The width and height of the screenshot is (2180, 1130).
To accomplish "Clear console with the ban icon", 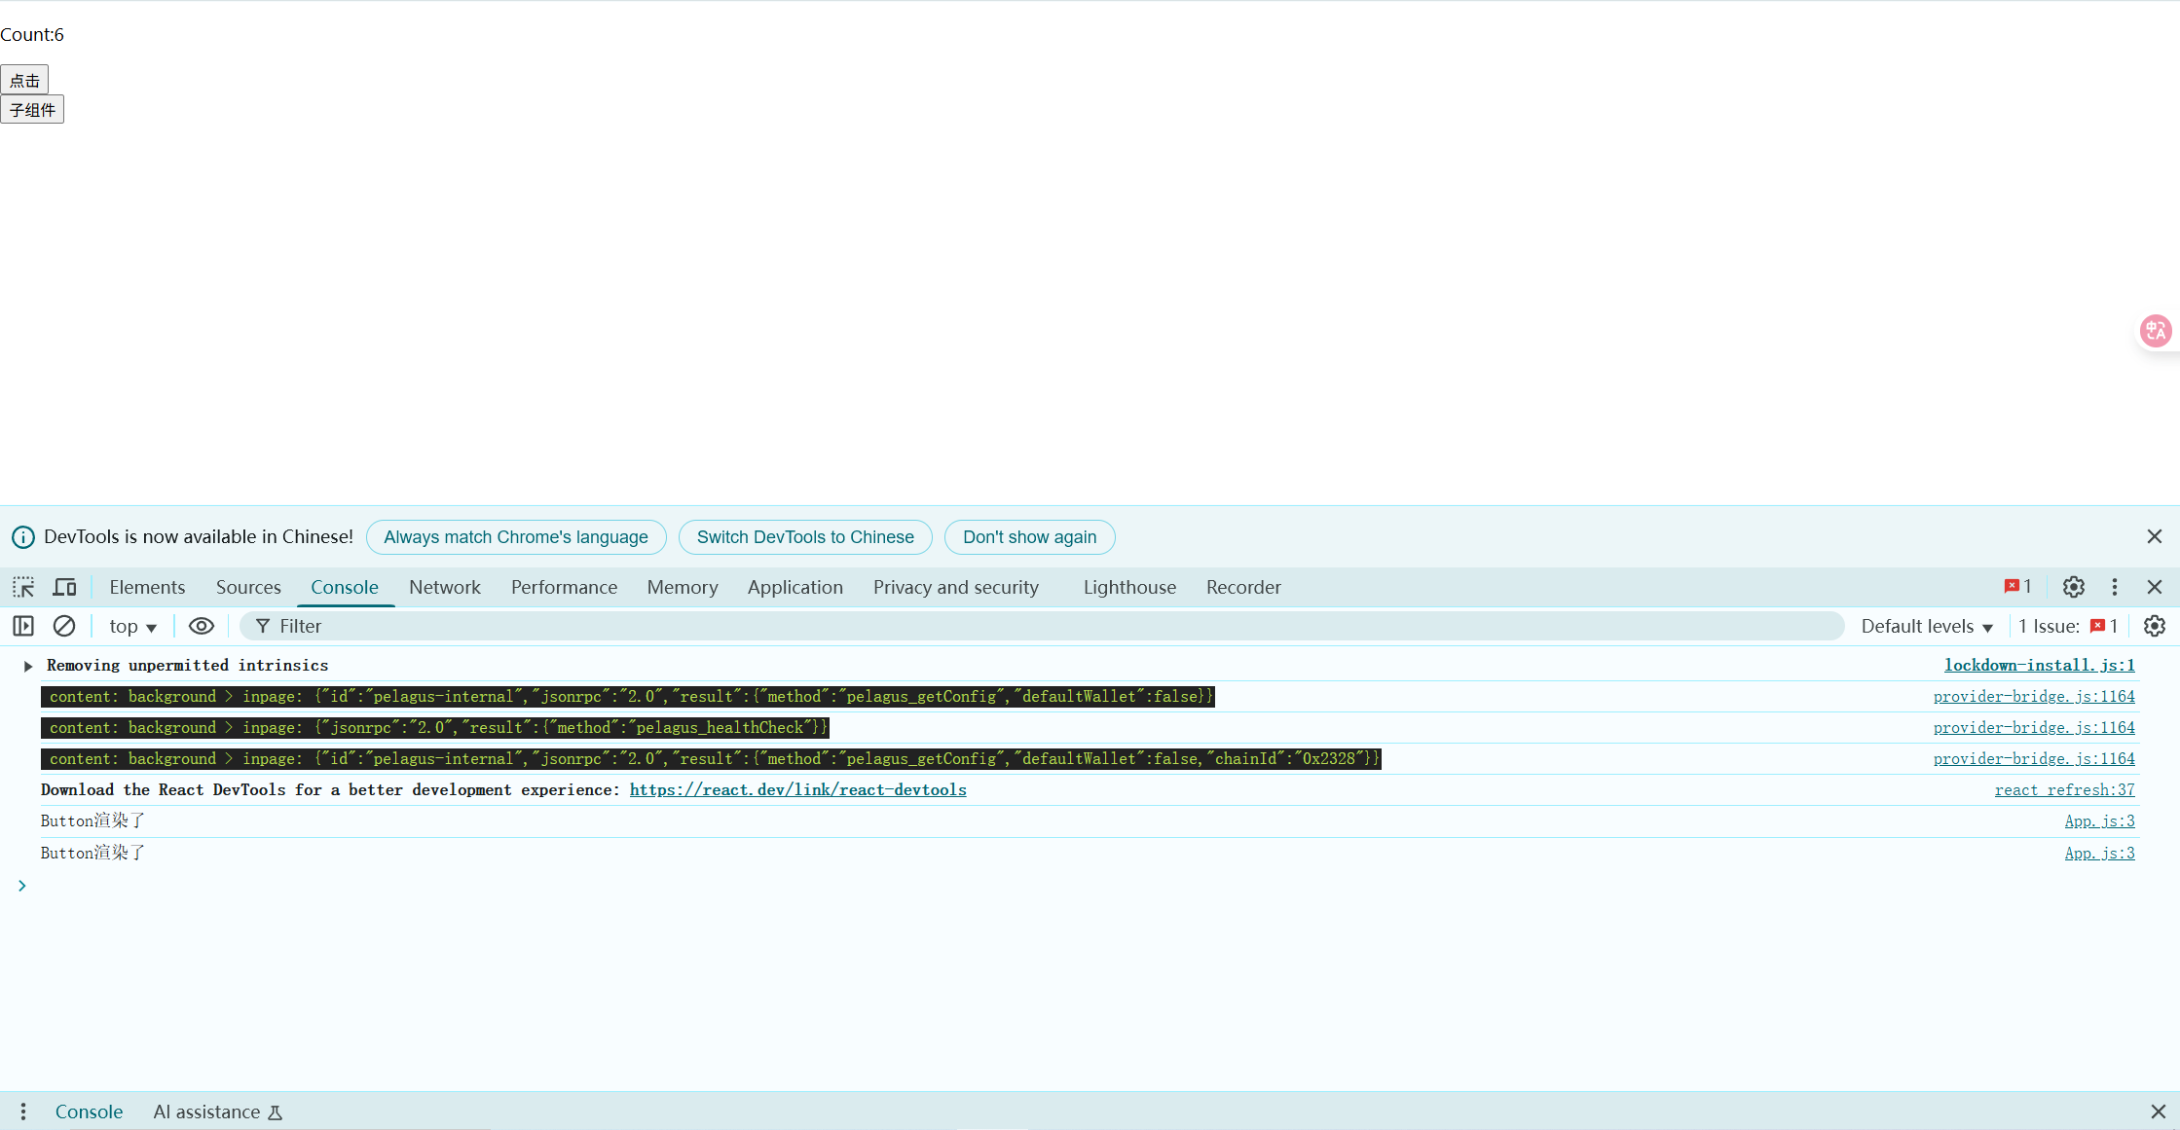I will [x=64, y=626].
